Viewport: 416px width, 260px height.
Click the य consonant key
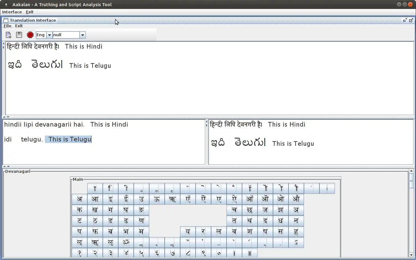pos(188,232)
